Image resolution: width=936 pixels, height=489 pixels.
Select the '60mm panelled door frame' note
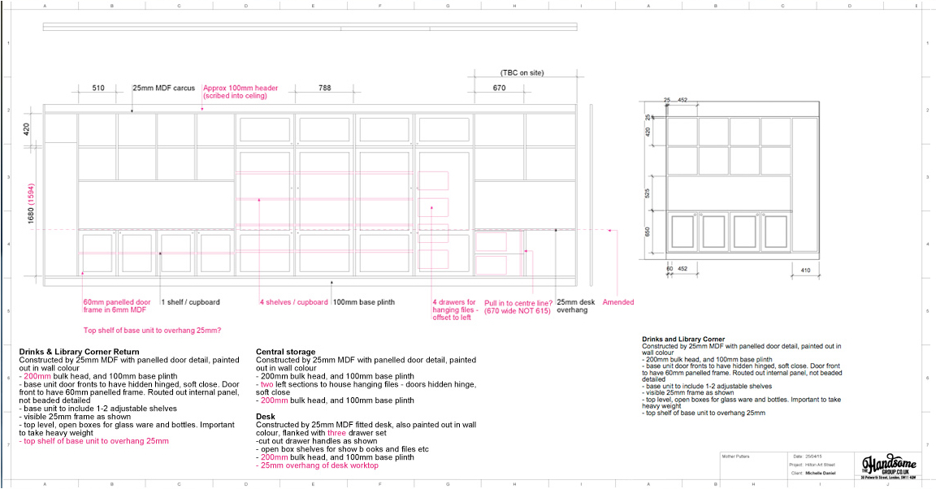point(116,306)
